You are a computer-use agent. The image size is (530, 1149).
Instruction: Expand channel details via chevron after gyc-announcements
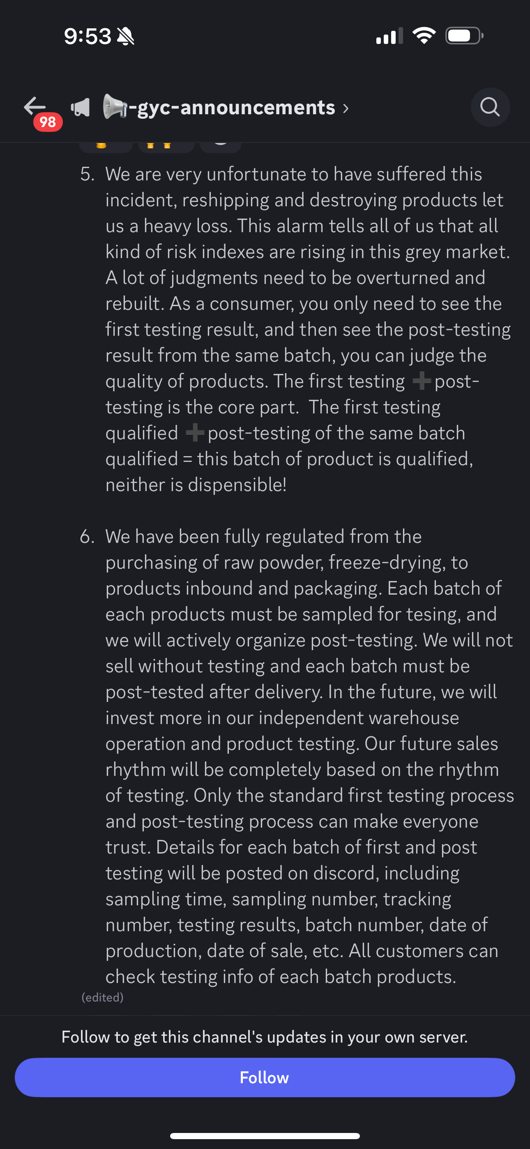[x=346, y=108]
